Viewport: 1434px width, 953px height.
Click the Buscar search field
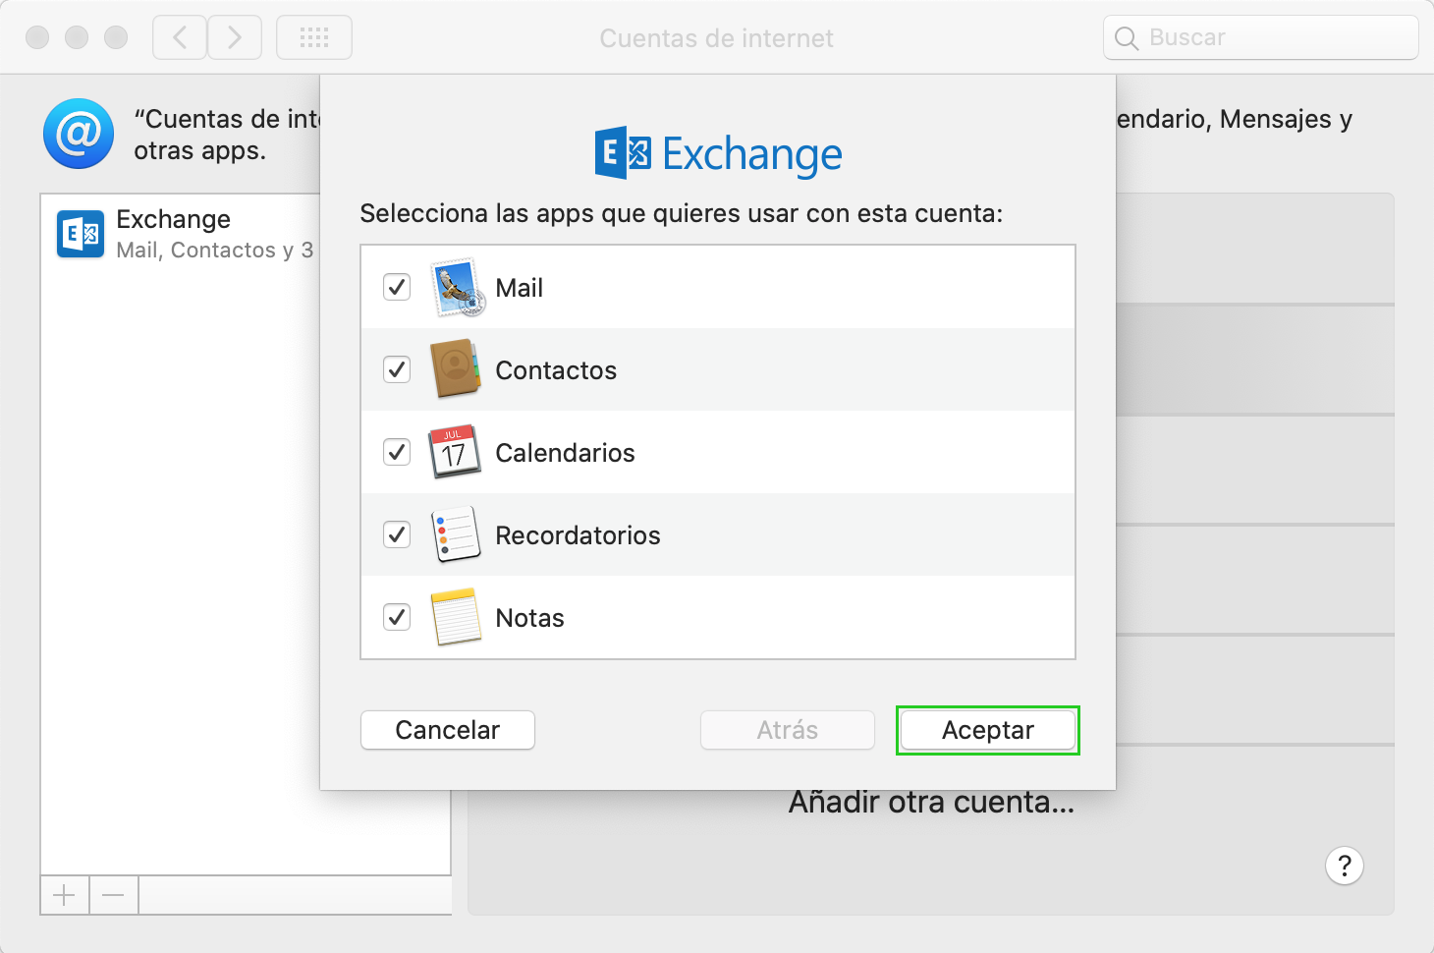[x=1260, y=38]
